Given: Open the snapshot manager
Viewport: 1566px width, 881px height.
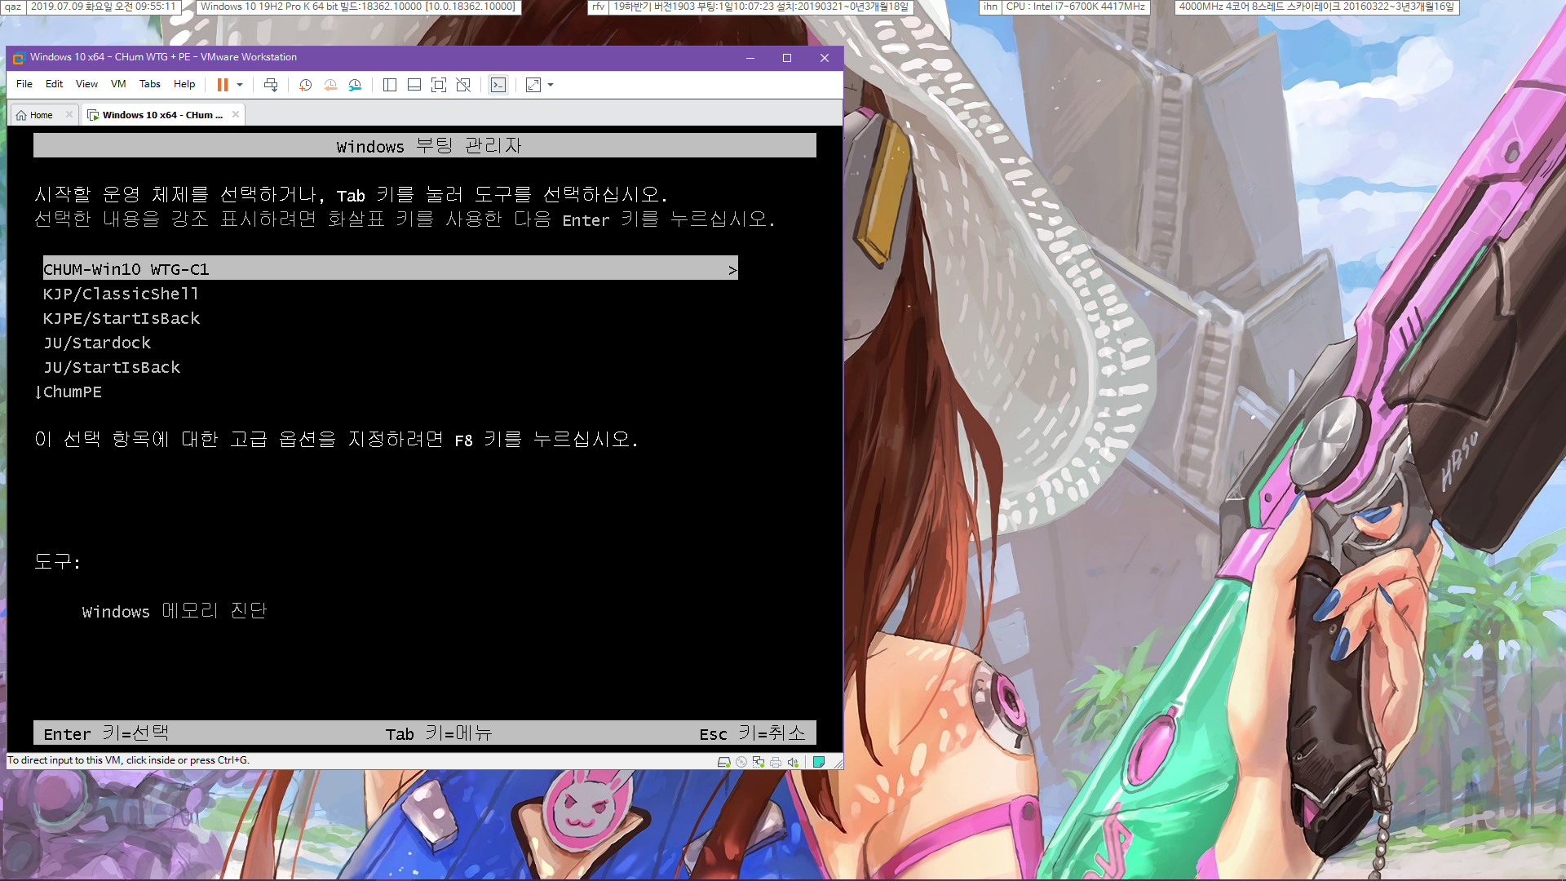Looking at the screenshot, I should (x=355, y=85).
